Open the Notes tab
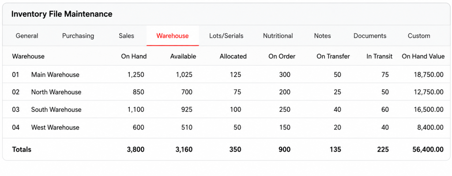This screenshot has height=176, width=452. [x=323, y=36]
